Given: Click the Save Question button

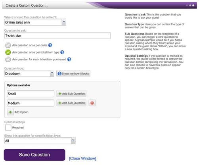Looking at the screenshot, I should (x=34, y=155).
